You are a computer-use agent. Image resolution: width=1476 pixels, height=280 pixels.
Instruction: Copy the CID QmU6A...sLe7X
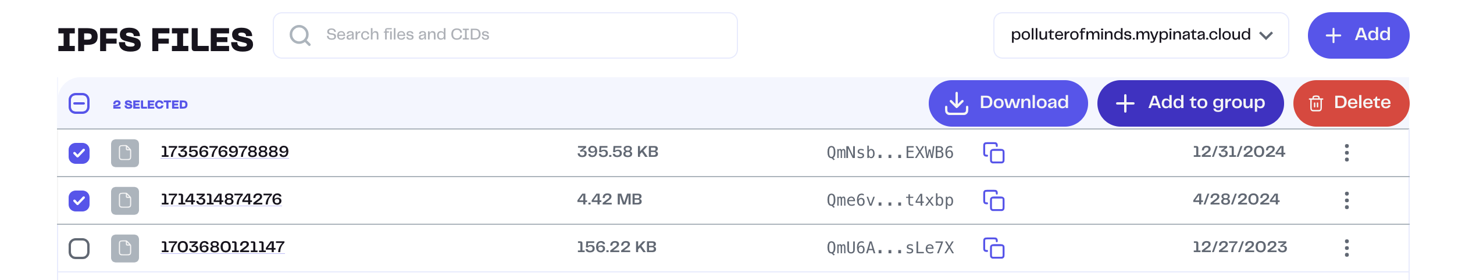(994, 248)
